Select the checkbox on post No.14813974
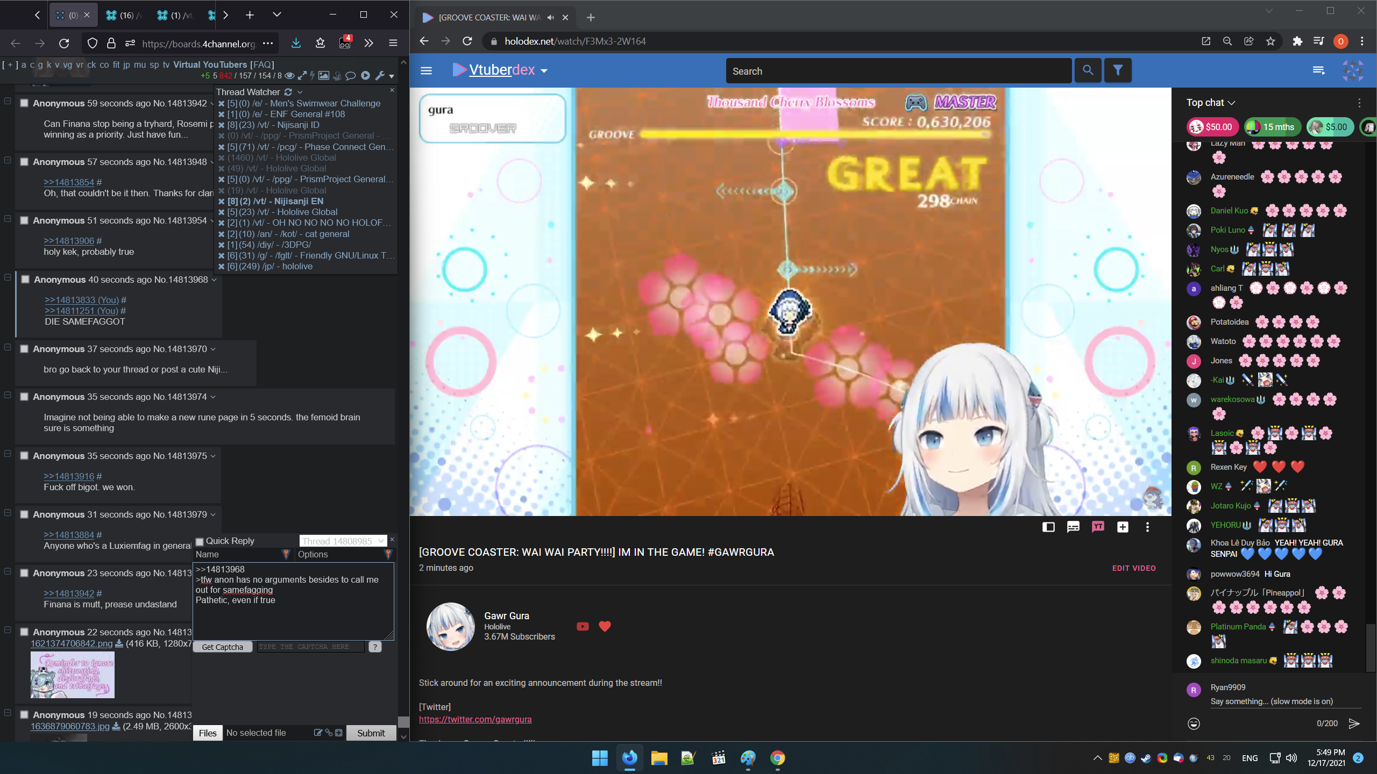This screenshot has height=774, width=1377. (x=24, y=397)
